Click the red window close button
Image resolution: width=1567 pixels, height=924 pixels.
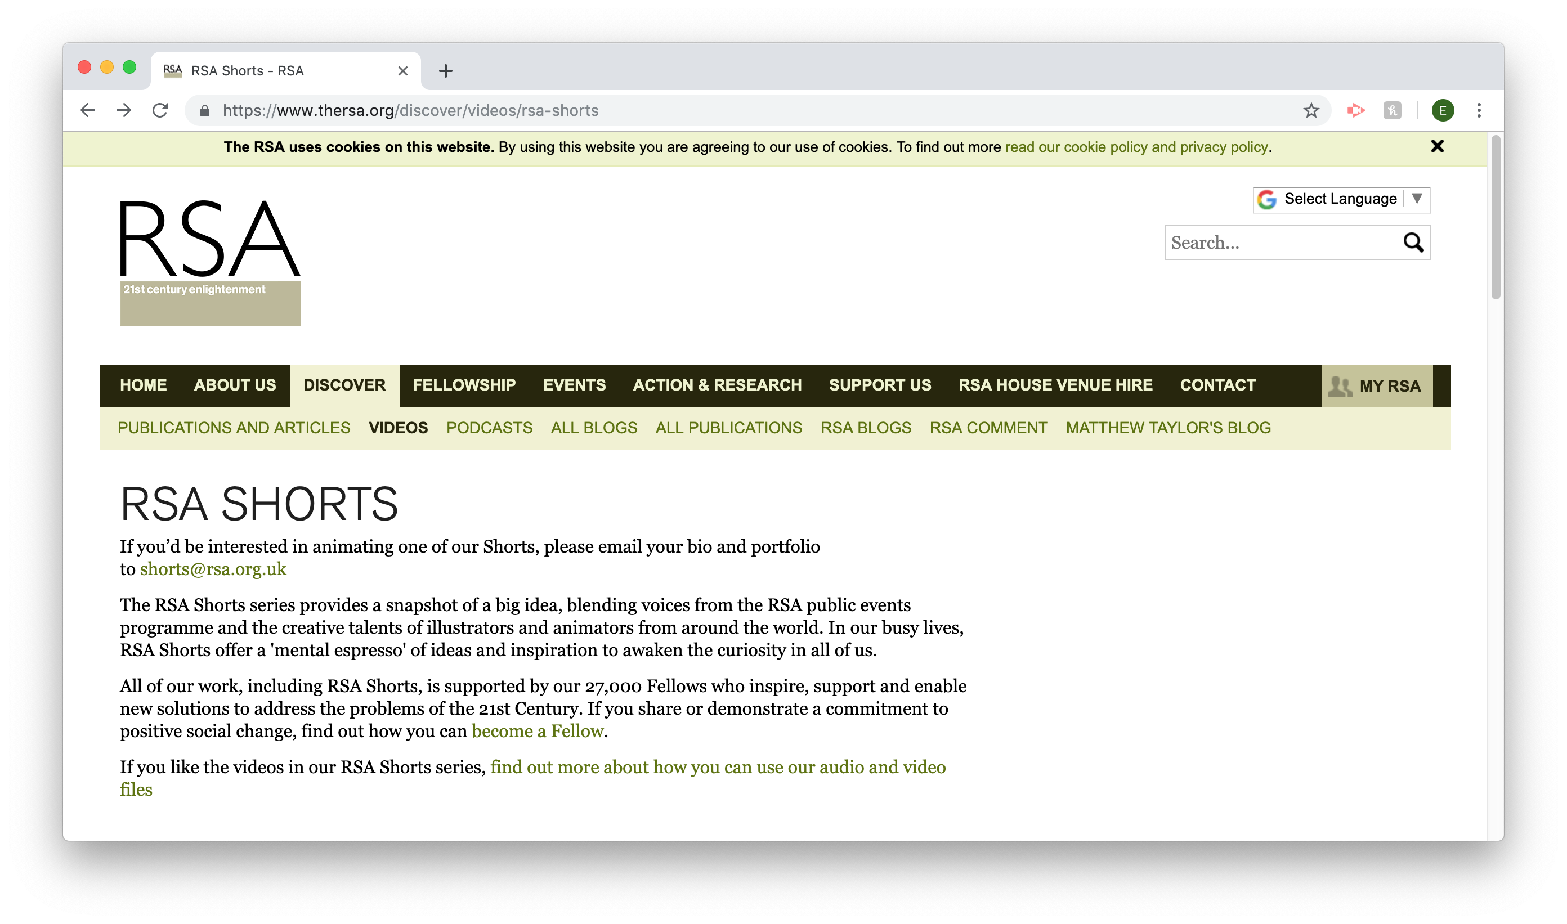84,67
